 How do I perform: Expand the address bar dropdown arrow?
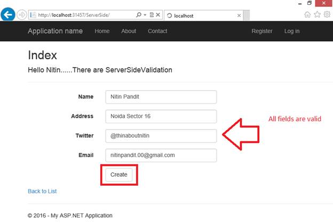click(x=145, y=15)
